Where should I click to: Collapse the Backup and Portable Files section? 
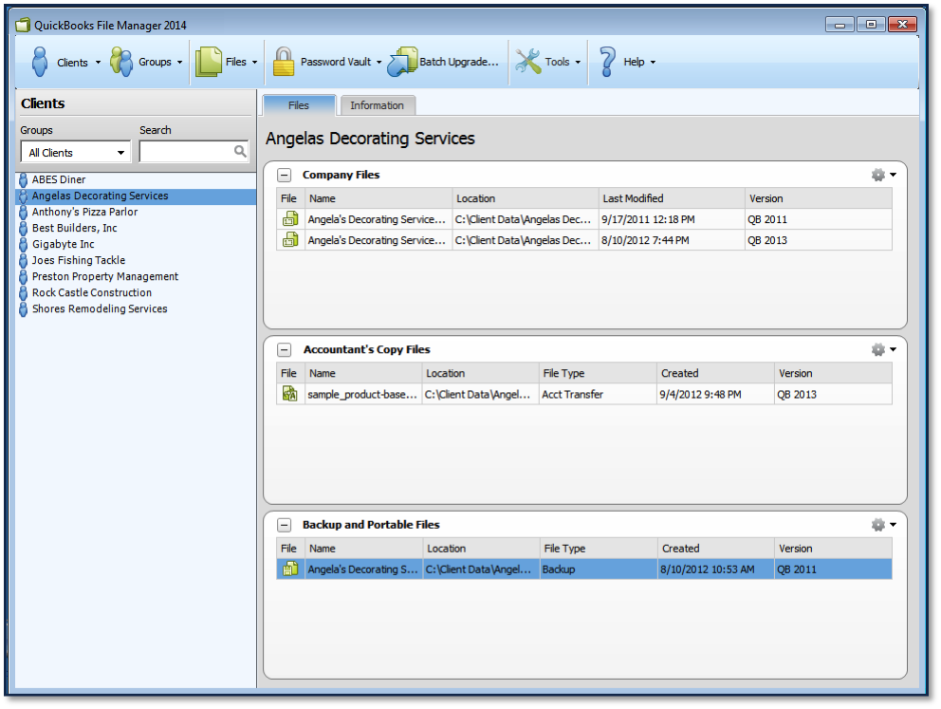pos(284,525)
